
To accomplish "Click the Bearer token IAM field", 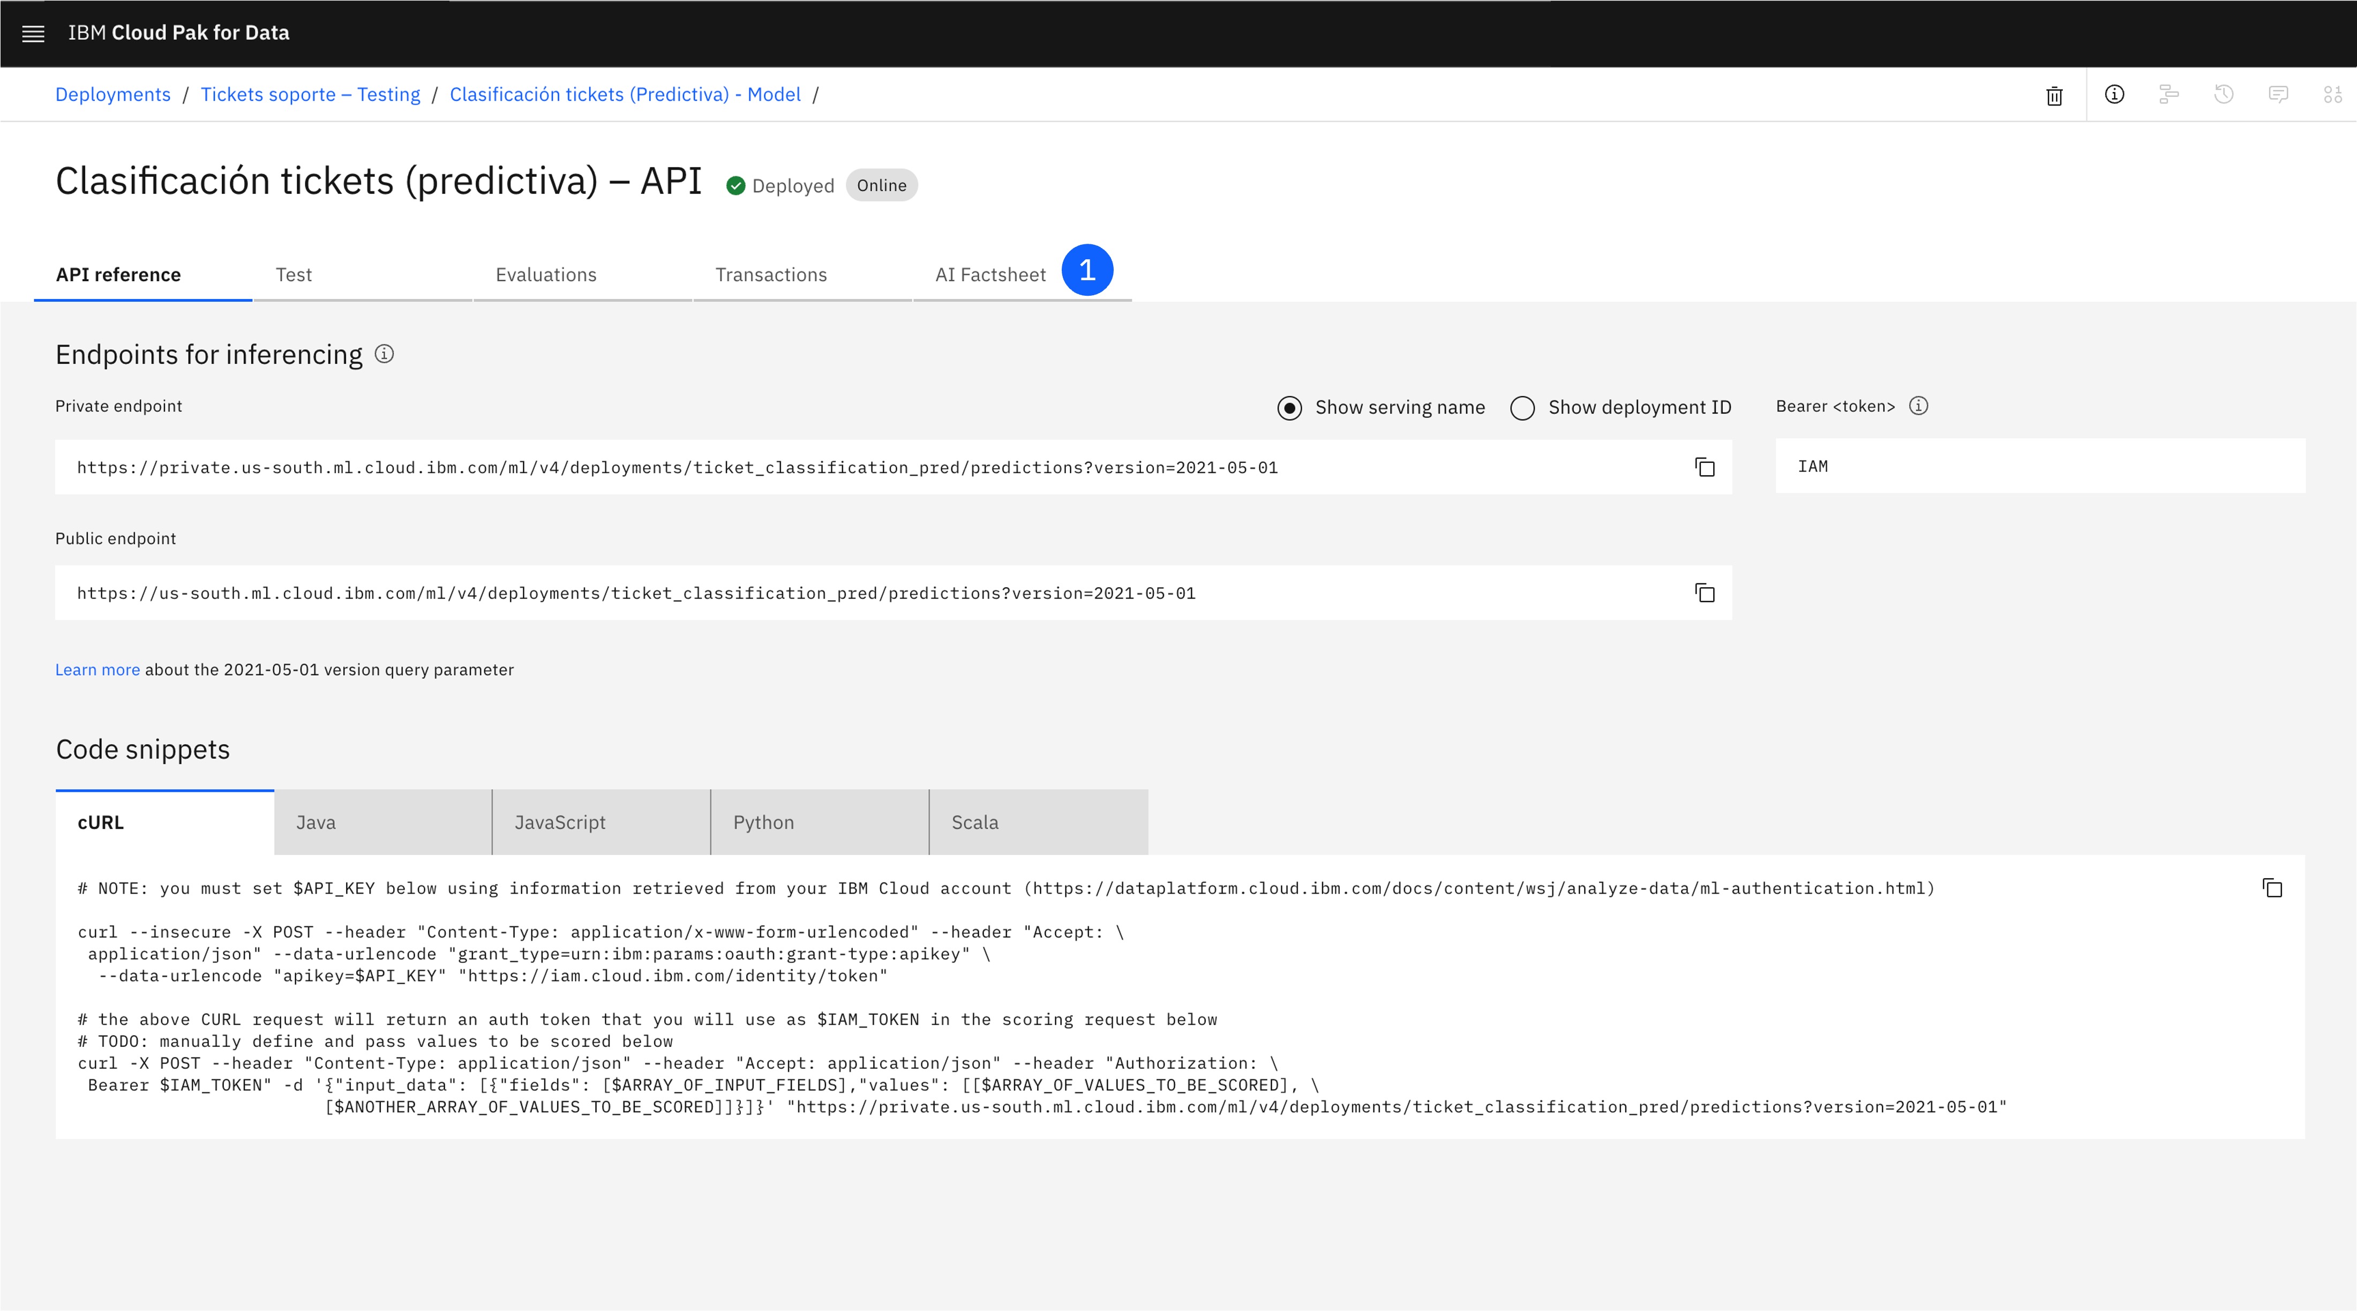I will 2039,467.
